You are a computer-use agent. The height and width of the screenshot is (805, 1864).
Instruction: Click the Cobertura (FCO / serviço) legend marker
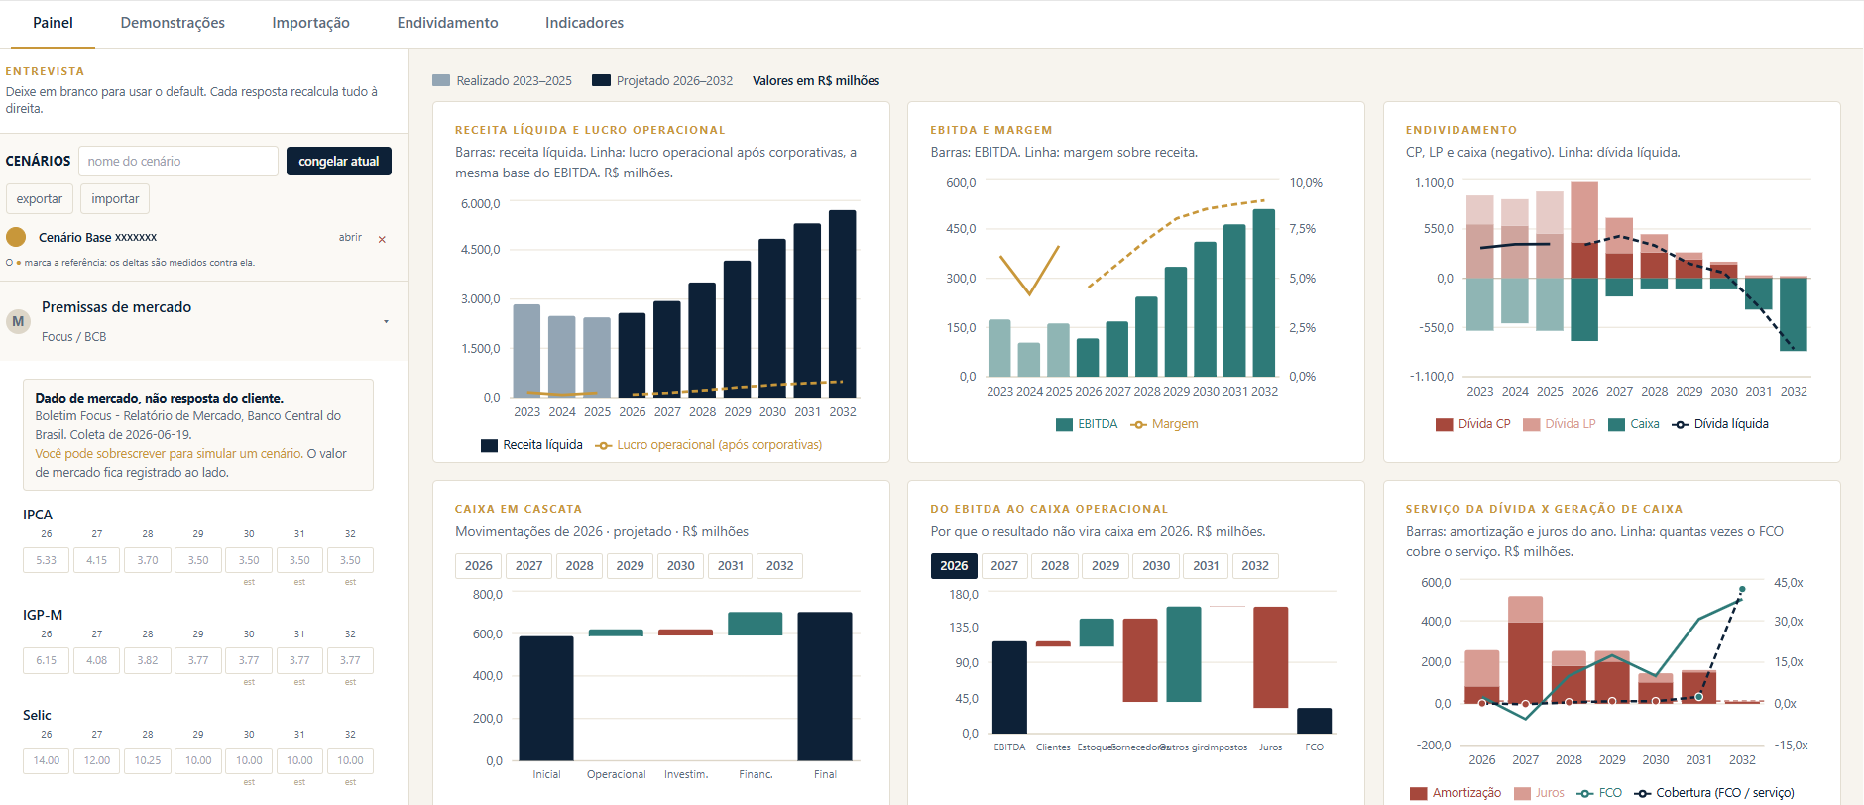1643,793
